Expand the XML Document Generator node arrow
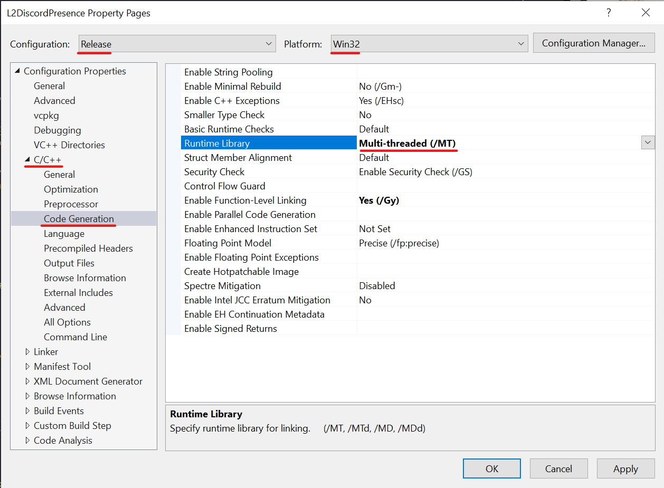Viewport: 664px width, 488px height. pos(27,381)
